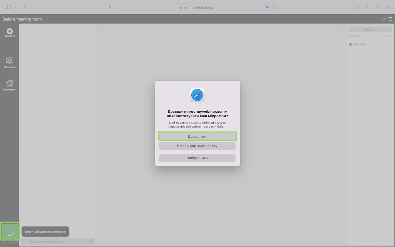This screenshot has height=247, width=395.
Task: Open Safari tab overview grid icon
Action: pos(387,7)
